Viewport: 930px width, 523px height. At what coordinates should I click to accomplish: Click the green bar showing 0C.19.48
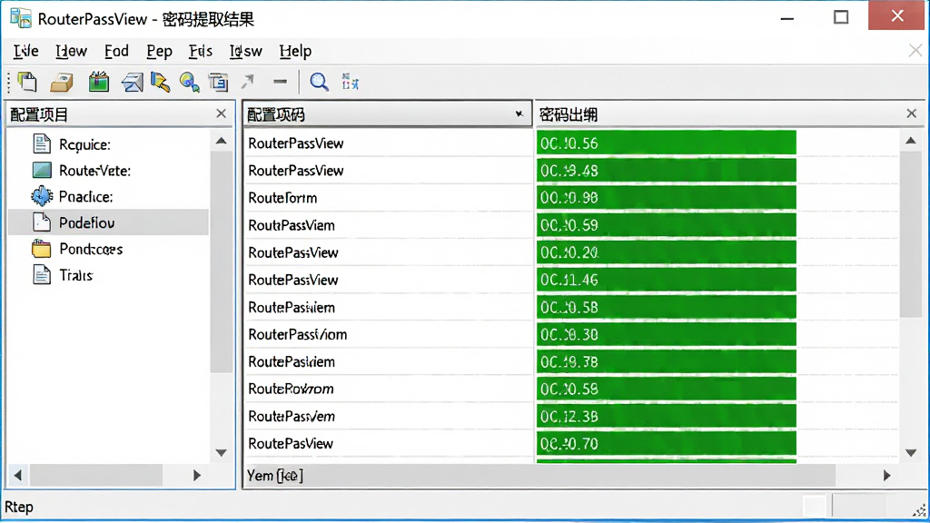pyautogui.click(x=666, y=171)
